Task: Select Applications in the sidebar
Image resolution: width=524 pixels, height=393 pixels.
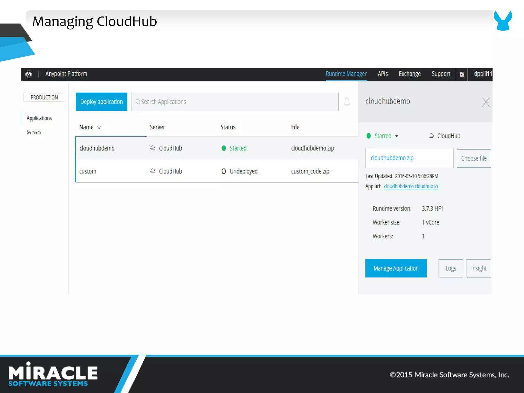Action: click(39, 118)
